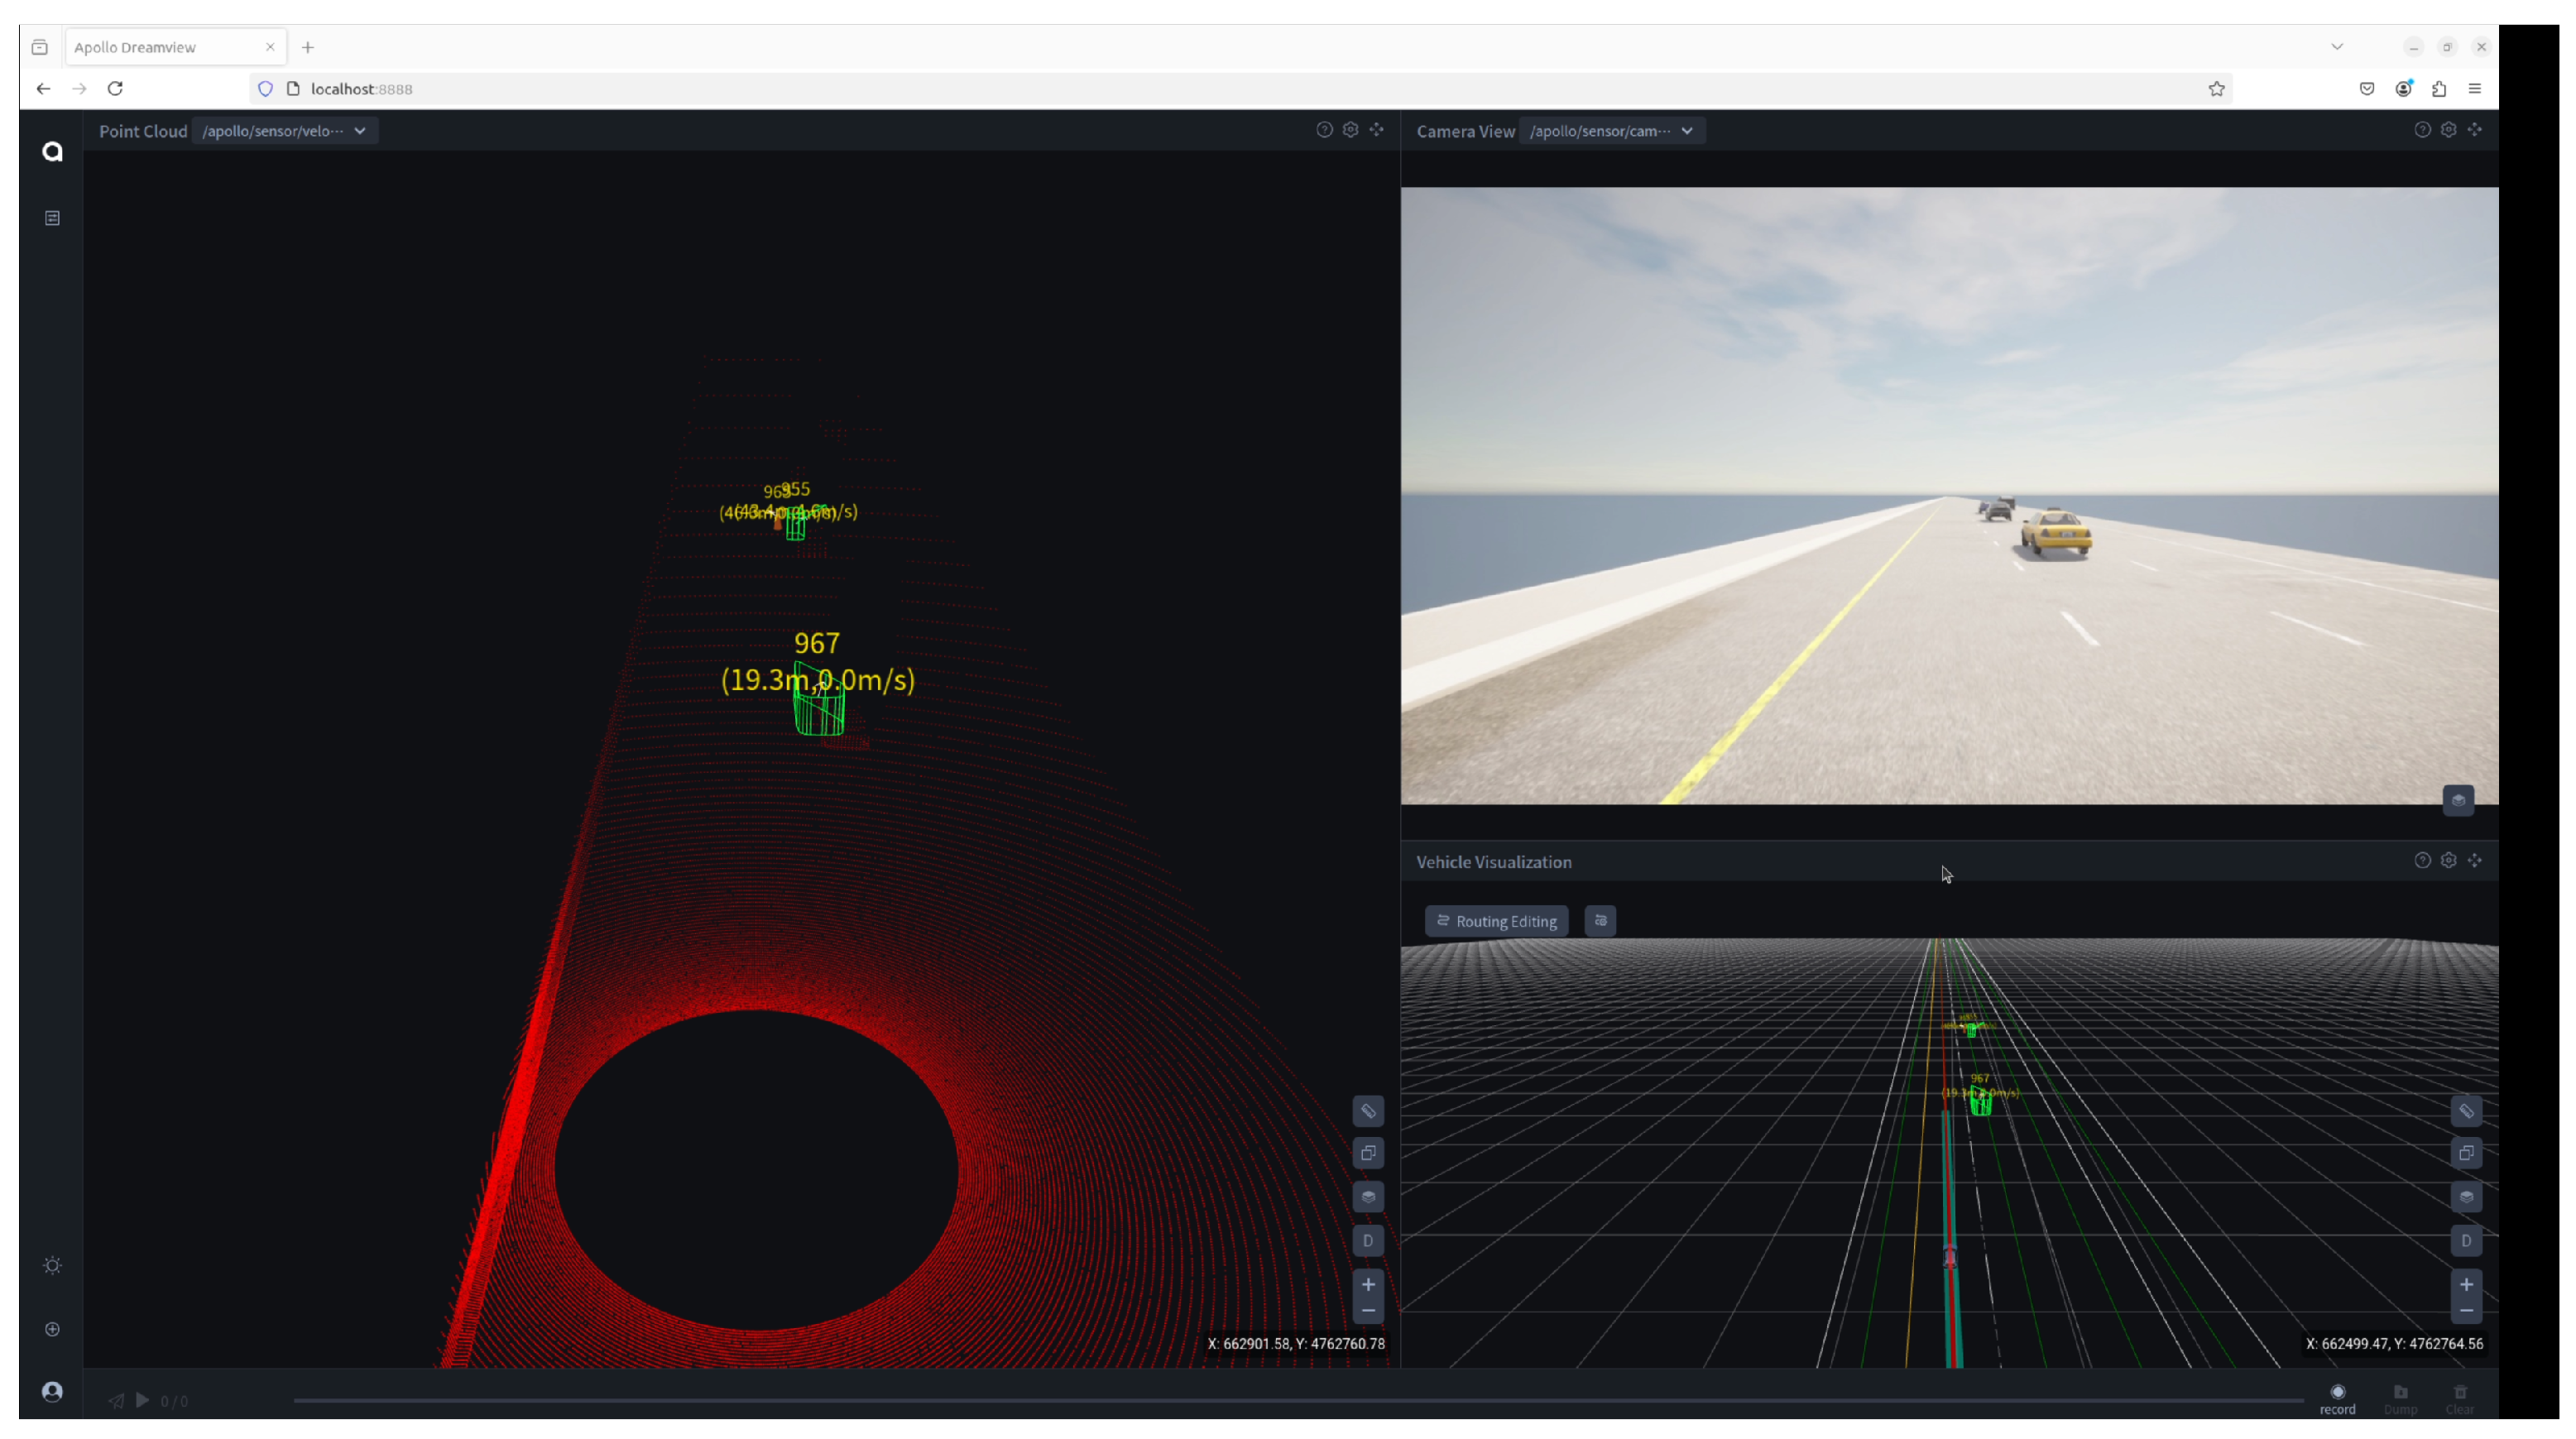Viewport: 2576px width, 1439px height.
Task: Click ruler measure tool in Point Cloud panel
Action: 1367,1111
